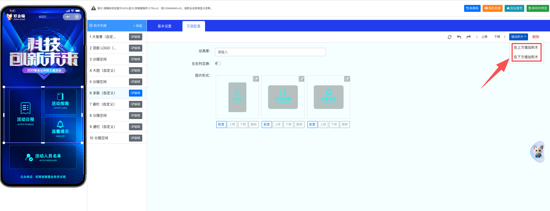The height and width of the screenshot is (211, 550).
Task: Click the 换模板 button
Action: click(472, 8)
